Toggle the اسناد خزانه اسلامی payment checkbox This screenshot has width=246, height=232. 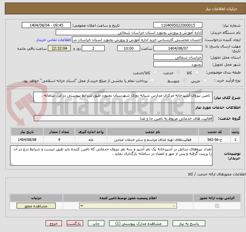coord(152,80)
